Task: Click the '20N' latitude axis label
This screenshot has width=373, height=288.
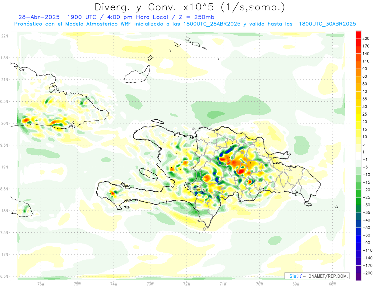Action: click(x=5, y=123)
